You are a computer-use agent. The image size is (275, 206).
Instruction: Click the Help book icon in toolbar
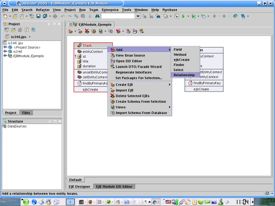click(x=235, y=16)
